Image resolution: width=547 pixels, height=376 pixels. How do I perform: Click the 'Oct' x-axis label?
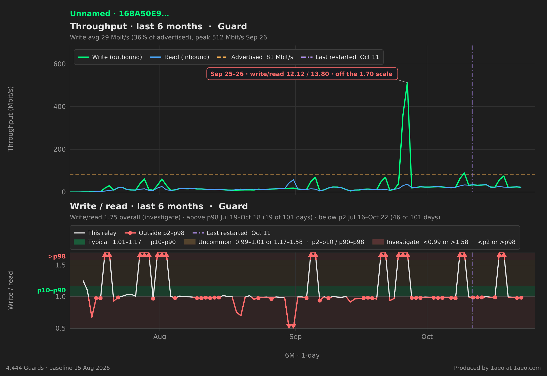(427, 337)
